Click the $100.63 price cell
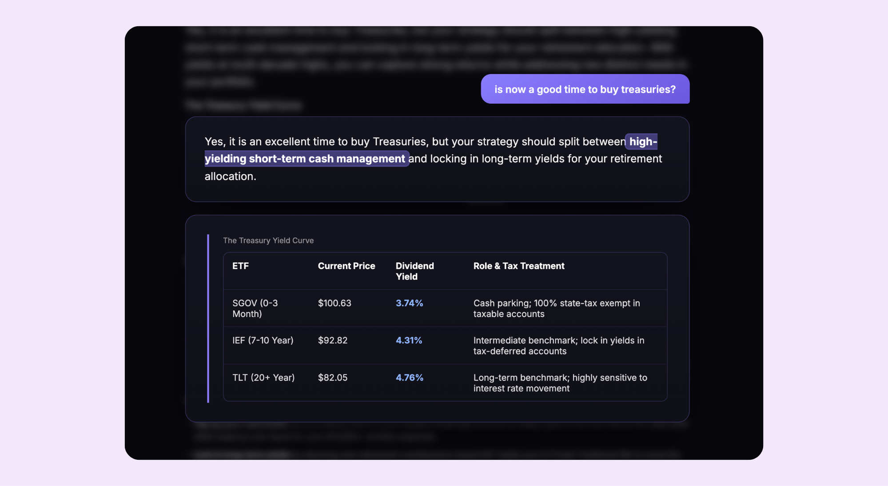 click(x=334, y=303)
